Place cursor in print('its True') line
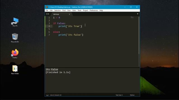 [70, 26]
